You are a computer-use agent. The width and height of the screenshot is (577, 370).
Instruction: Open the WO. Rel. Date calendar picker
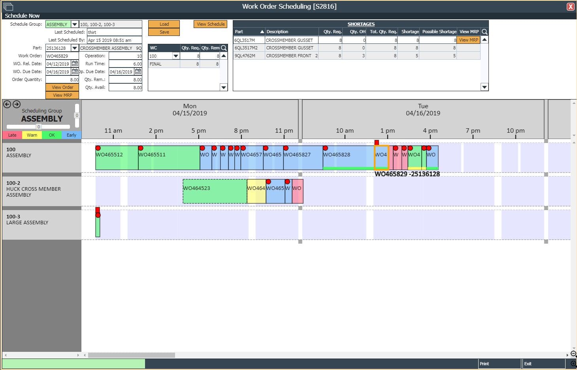pyautogui.click(x=75, y=64)
